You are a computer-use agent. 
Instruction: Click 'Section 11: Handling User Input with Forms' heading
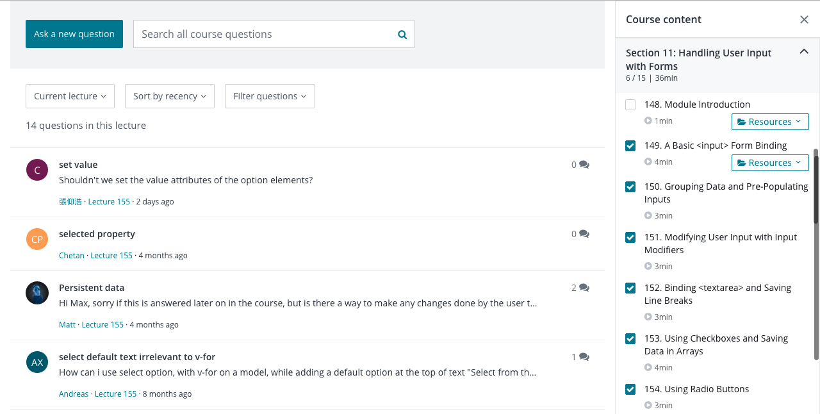tap(699, 60)
